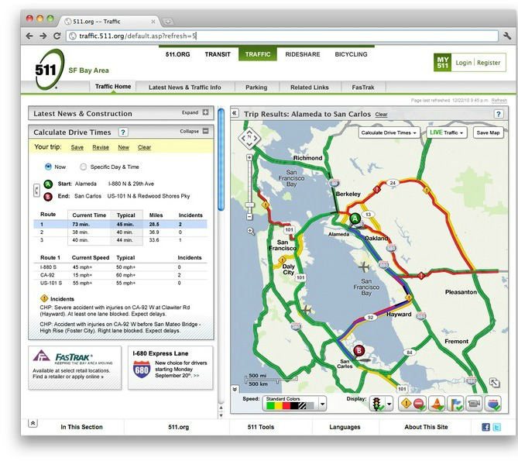Switch to the Related Links tab

click(310, 88)
